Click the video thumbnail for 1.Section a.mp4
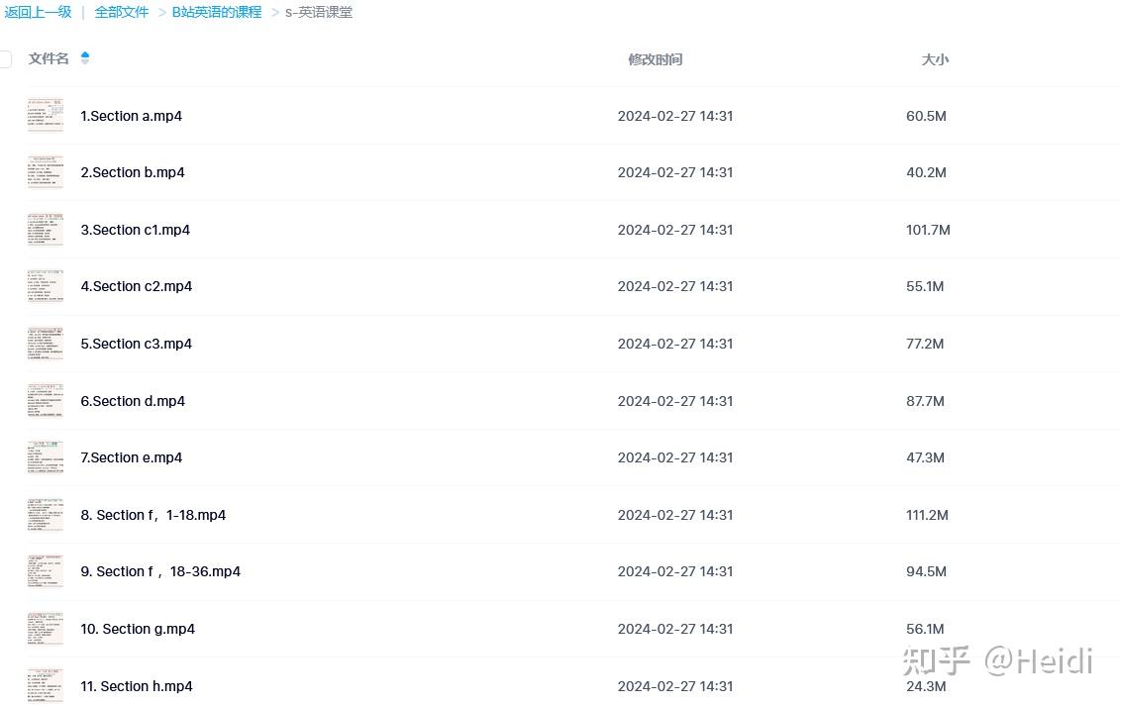Viewport: 1121px width, 706px height. coord(45,116)
